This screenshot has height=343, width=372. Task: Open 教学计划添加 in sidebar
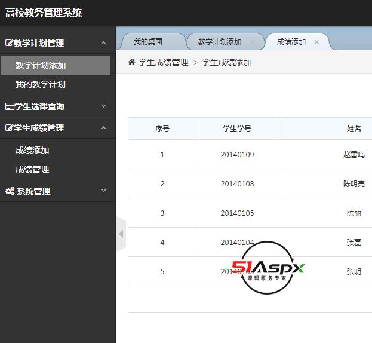56,65
